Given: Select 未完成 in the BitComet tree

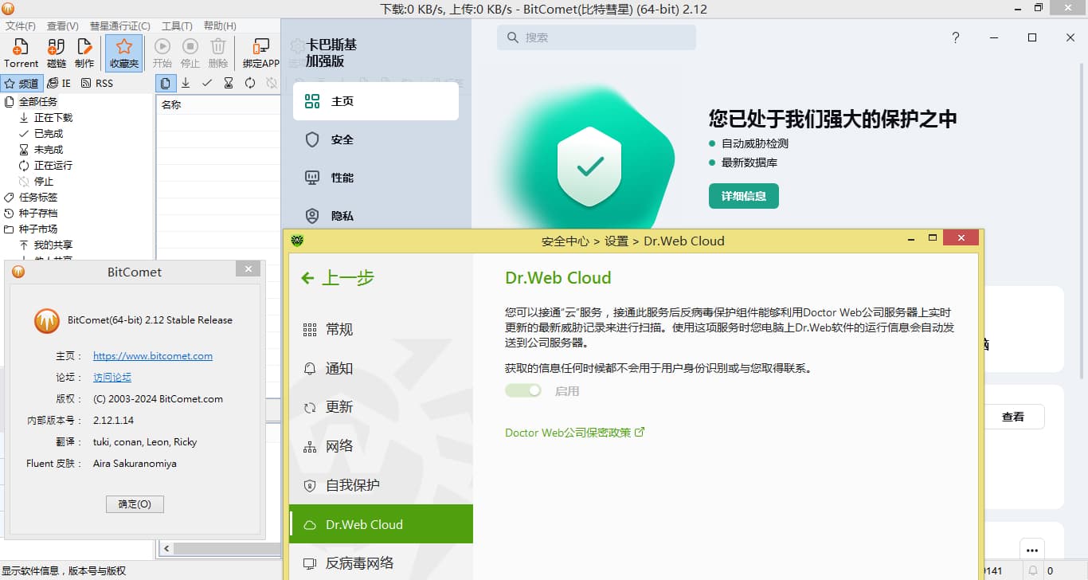Looking at the screenshot, I should (x=48, y=149).
